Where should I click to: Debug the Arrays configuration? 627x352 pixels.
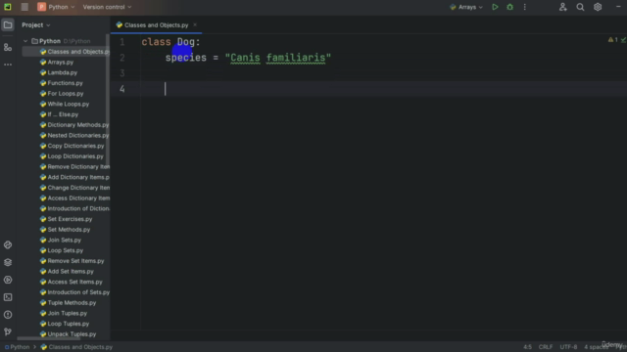point(509,7)
